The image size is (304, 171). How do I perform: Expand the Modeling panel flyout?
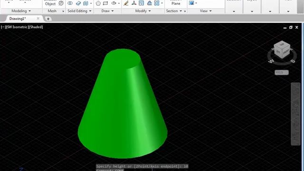[21, 11]
